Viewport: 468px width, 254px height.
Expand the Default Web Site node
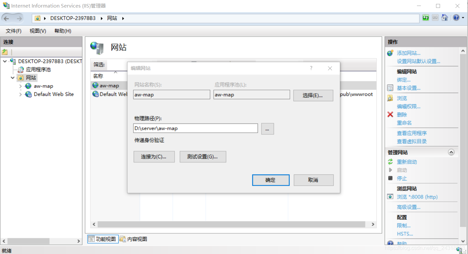(x=20, y=94)
